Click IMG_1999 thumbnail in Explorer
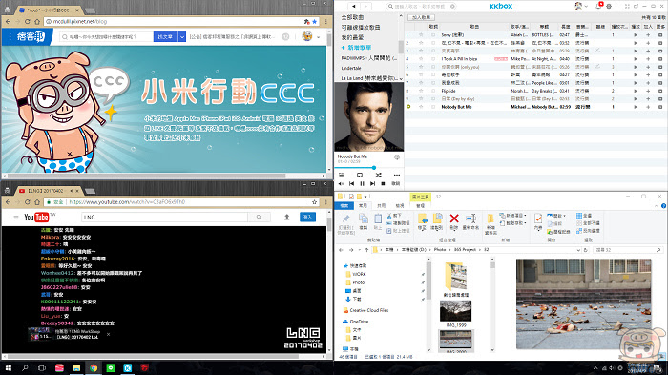668x375 pixels. (x=455, y=311)
